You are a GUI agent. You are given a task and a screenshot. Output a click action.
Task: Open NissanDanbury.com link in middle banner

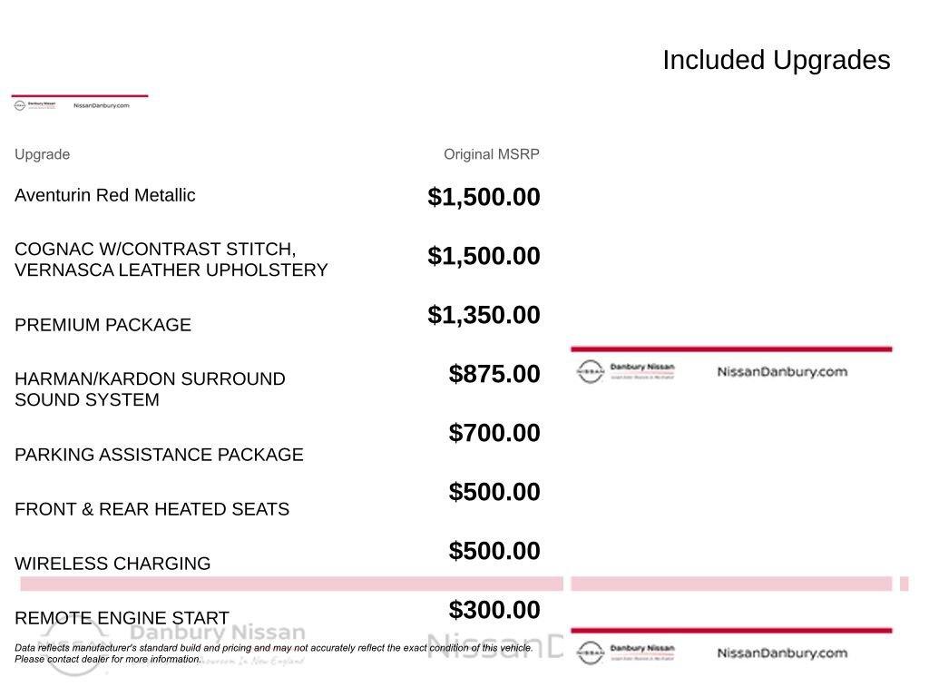tap(782, 372)
